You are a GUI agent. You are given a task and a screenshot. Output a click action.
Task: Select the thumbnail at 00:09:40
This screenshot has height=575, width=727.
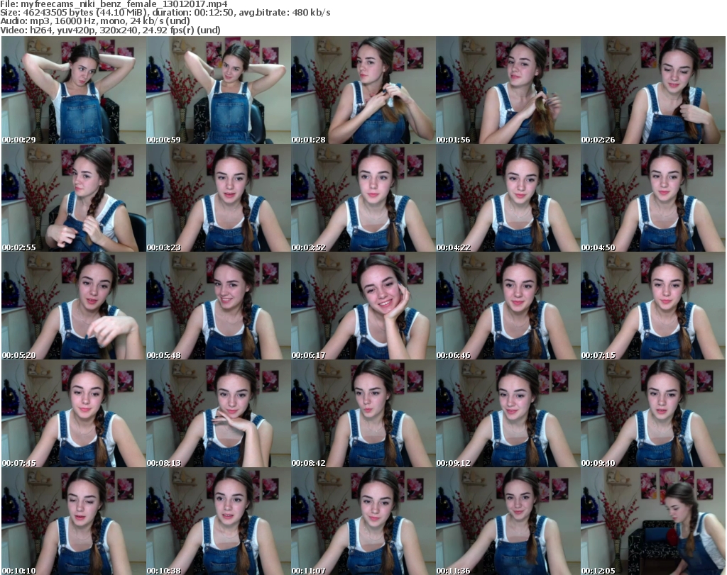(x=653, y=414)
